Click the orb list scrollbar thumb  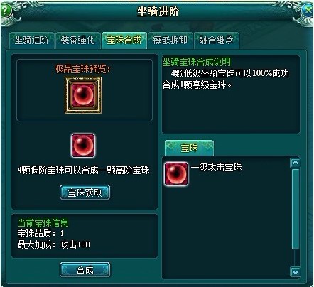pos(296,209)
